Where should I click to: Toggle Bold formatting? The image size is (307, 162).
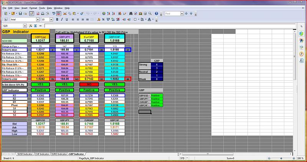[x=57, y=20]
